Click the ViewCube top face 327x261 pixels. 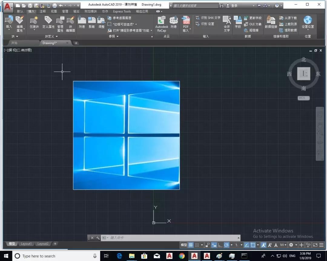tap(303, 73)
